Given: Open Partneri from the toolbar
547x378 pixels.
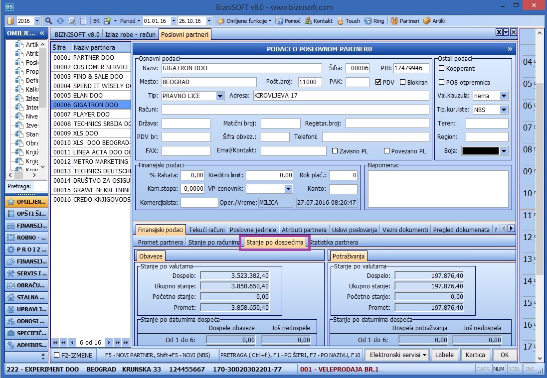Looking at the screenshot, I should 405,21.
